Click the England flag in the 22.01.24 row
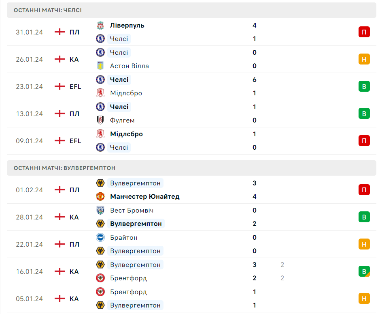The image size is (380, 314). [x=59, y=244]
